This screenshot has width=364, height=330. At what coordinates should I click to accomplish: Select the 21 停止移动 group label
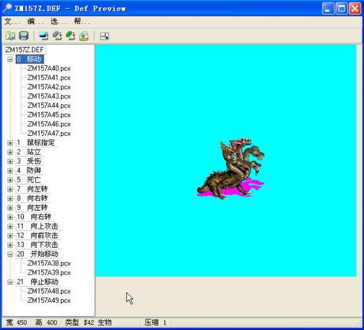pyautogui.click(x=38, y=282)
